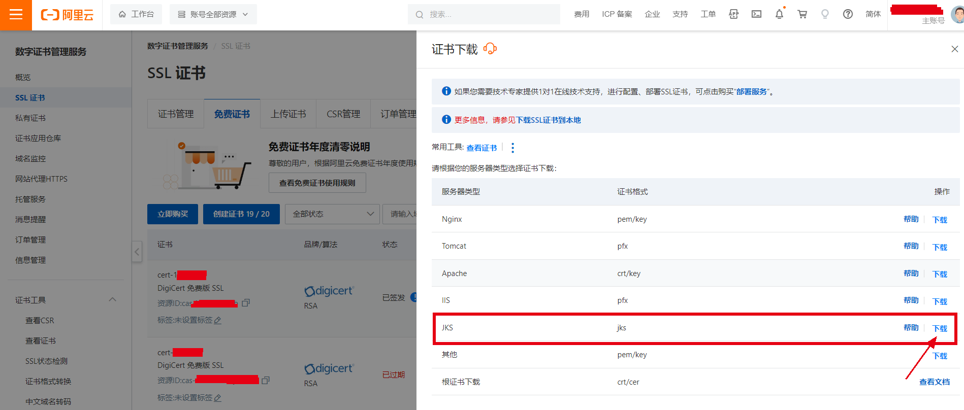Download the JKS format certificate

pos(940,328)
